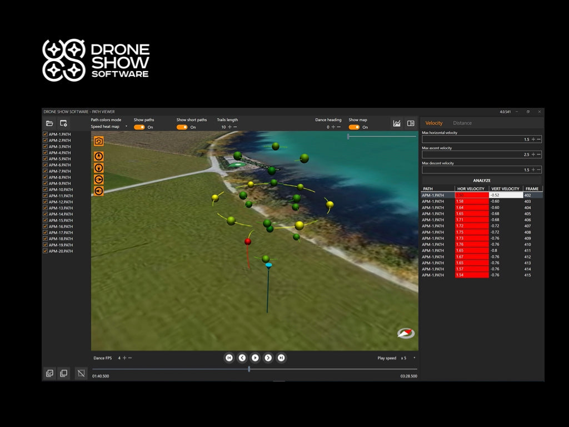Click the ANALYZE button
Image resolution: width=569 pixels, height=427 pixels.
tap(482, 181)
